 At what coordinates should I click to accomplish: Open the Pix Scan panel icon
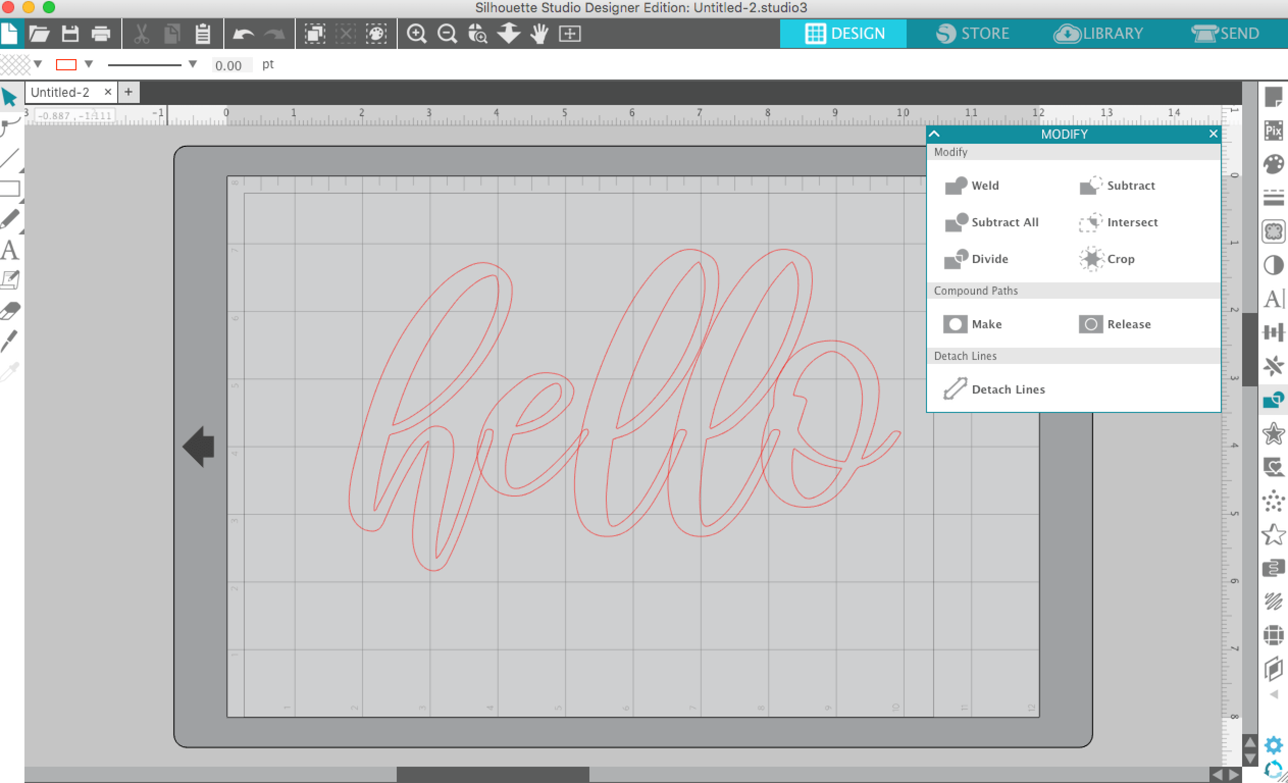[1273, 130]
